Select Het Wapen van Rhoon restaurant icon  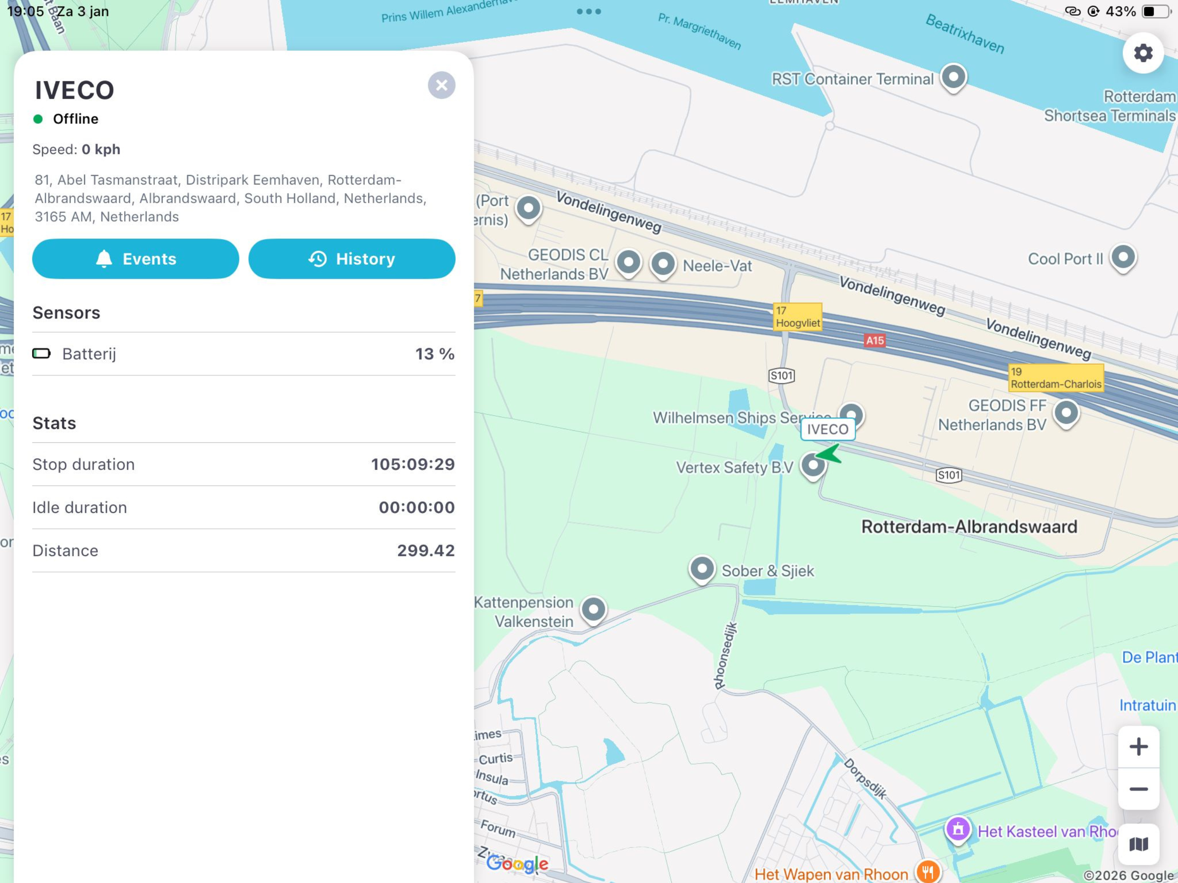(928, 872)
